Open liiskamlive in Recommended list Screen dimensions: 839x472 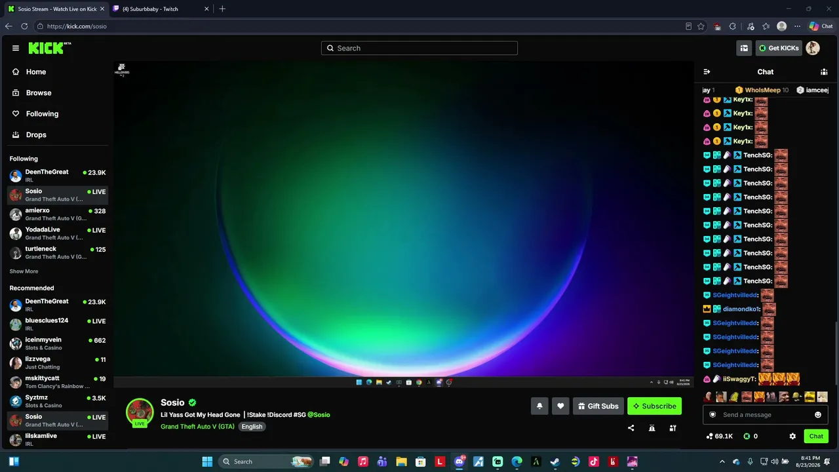(58, 439)
